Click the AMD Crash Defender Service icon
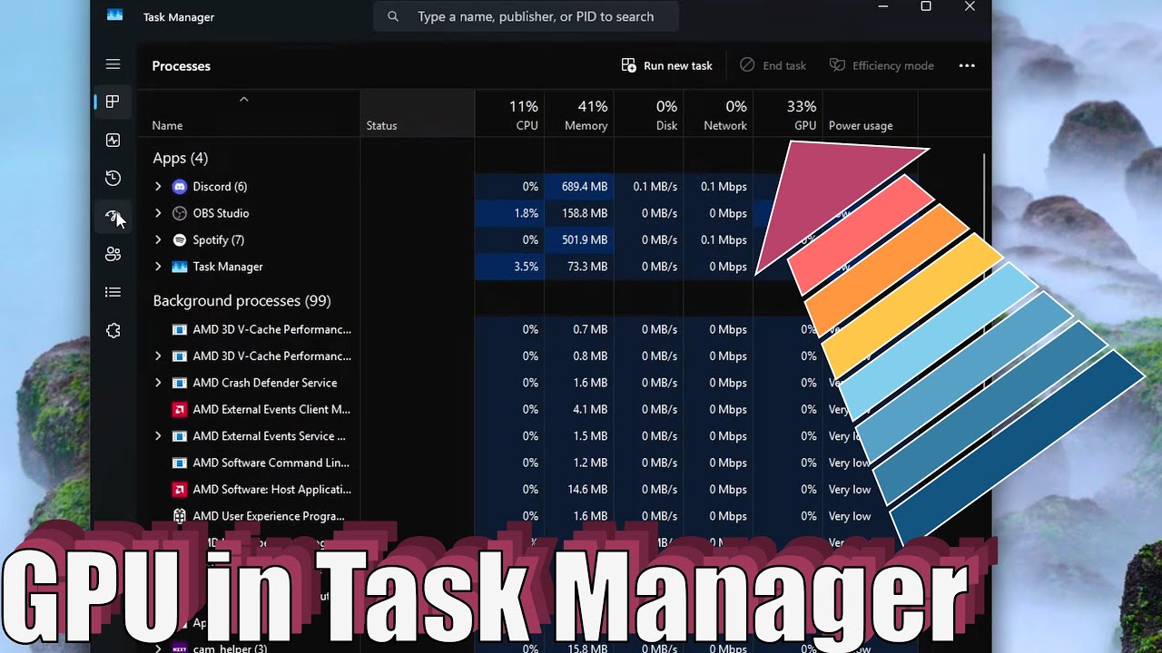 [x=180, y=383]
